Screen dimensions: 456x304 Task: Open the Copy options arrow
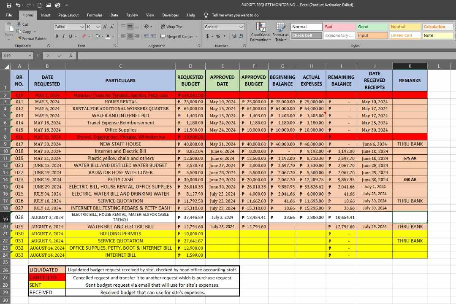(x=35, y=31)
